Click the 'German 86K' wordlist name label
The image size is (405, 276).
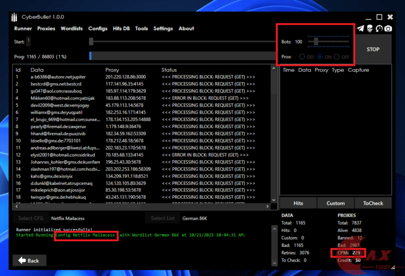point(194,219)
